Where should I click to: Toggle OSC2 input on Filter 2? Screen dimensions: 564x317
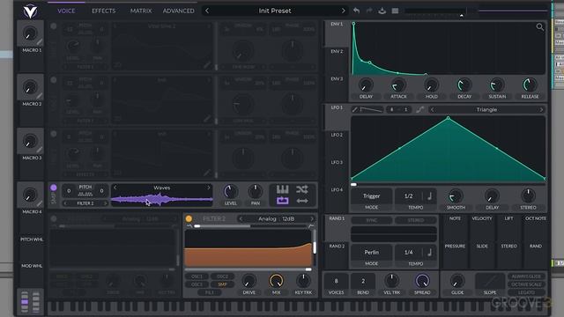click(x=222, y=276)
